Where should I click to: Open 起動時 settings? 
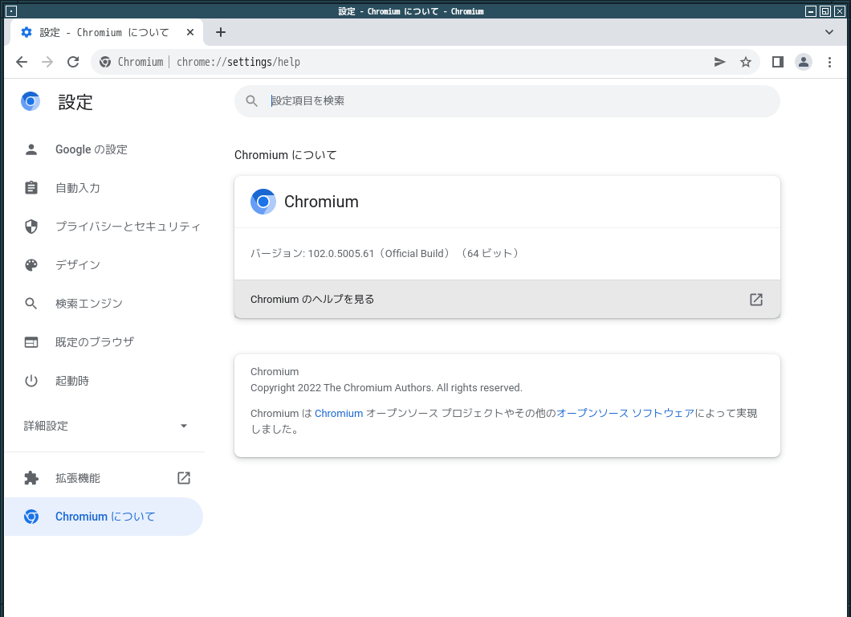pyautogui.click(x=103, y=381)
